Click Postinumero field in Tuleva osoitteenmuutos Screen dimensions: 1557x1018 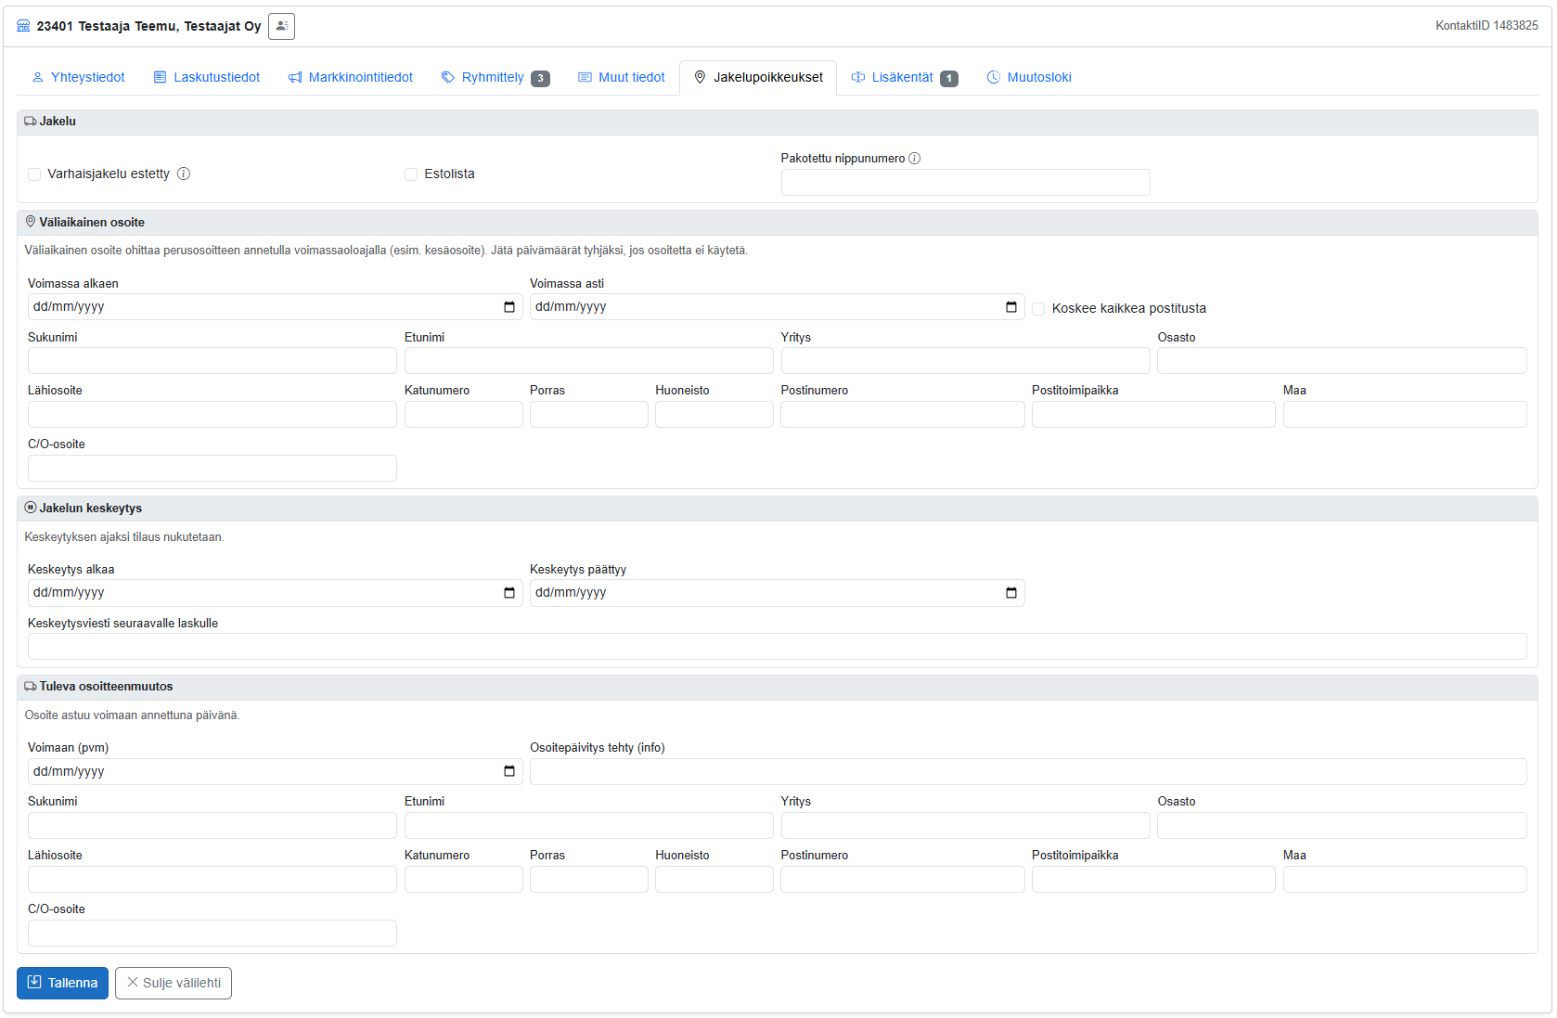tap(903, 880)
